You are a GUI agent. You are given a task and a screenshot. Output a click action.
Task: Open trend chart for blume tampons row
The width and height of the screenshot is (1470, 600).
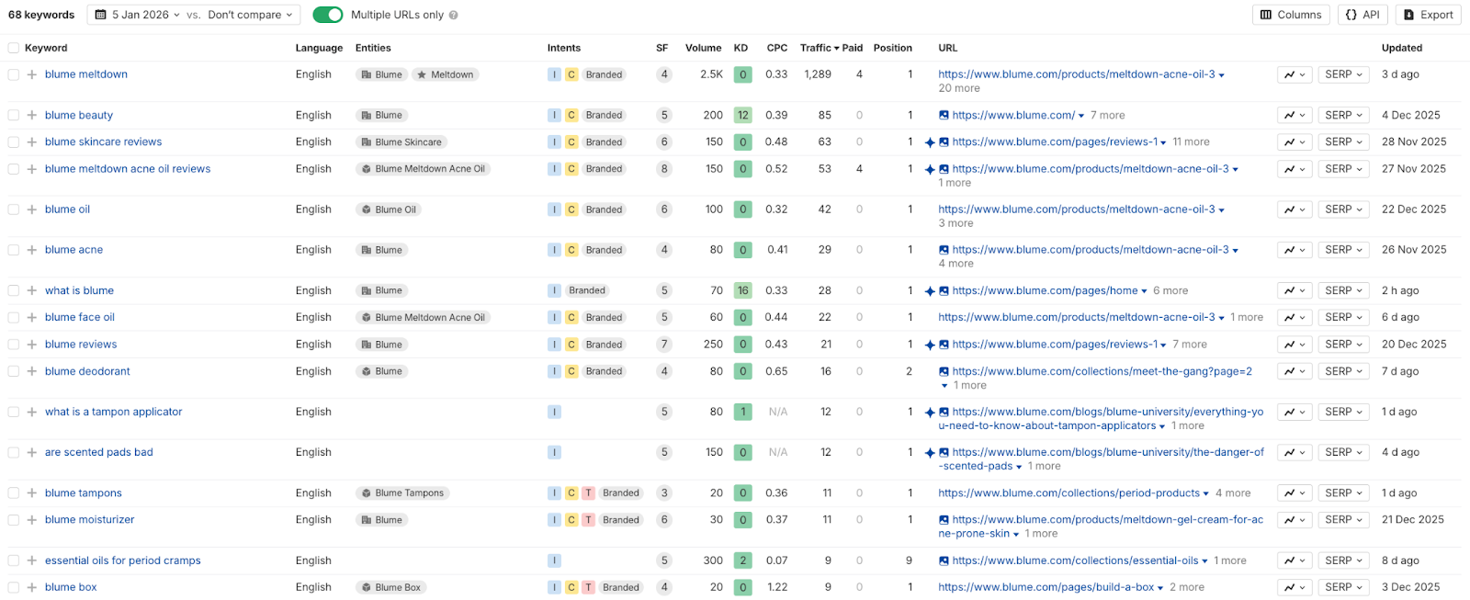1295,492
